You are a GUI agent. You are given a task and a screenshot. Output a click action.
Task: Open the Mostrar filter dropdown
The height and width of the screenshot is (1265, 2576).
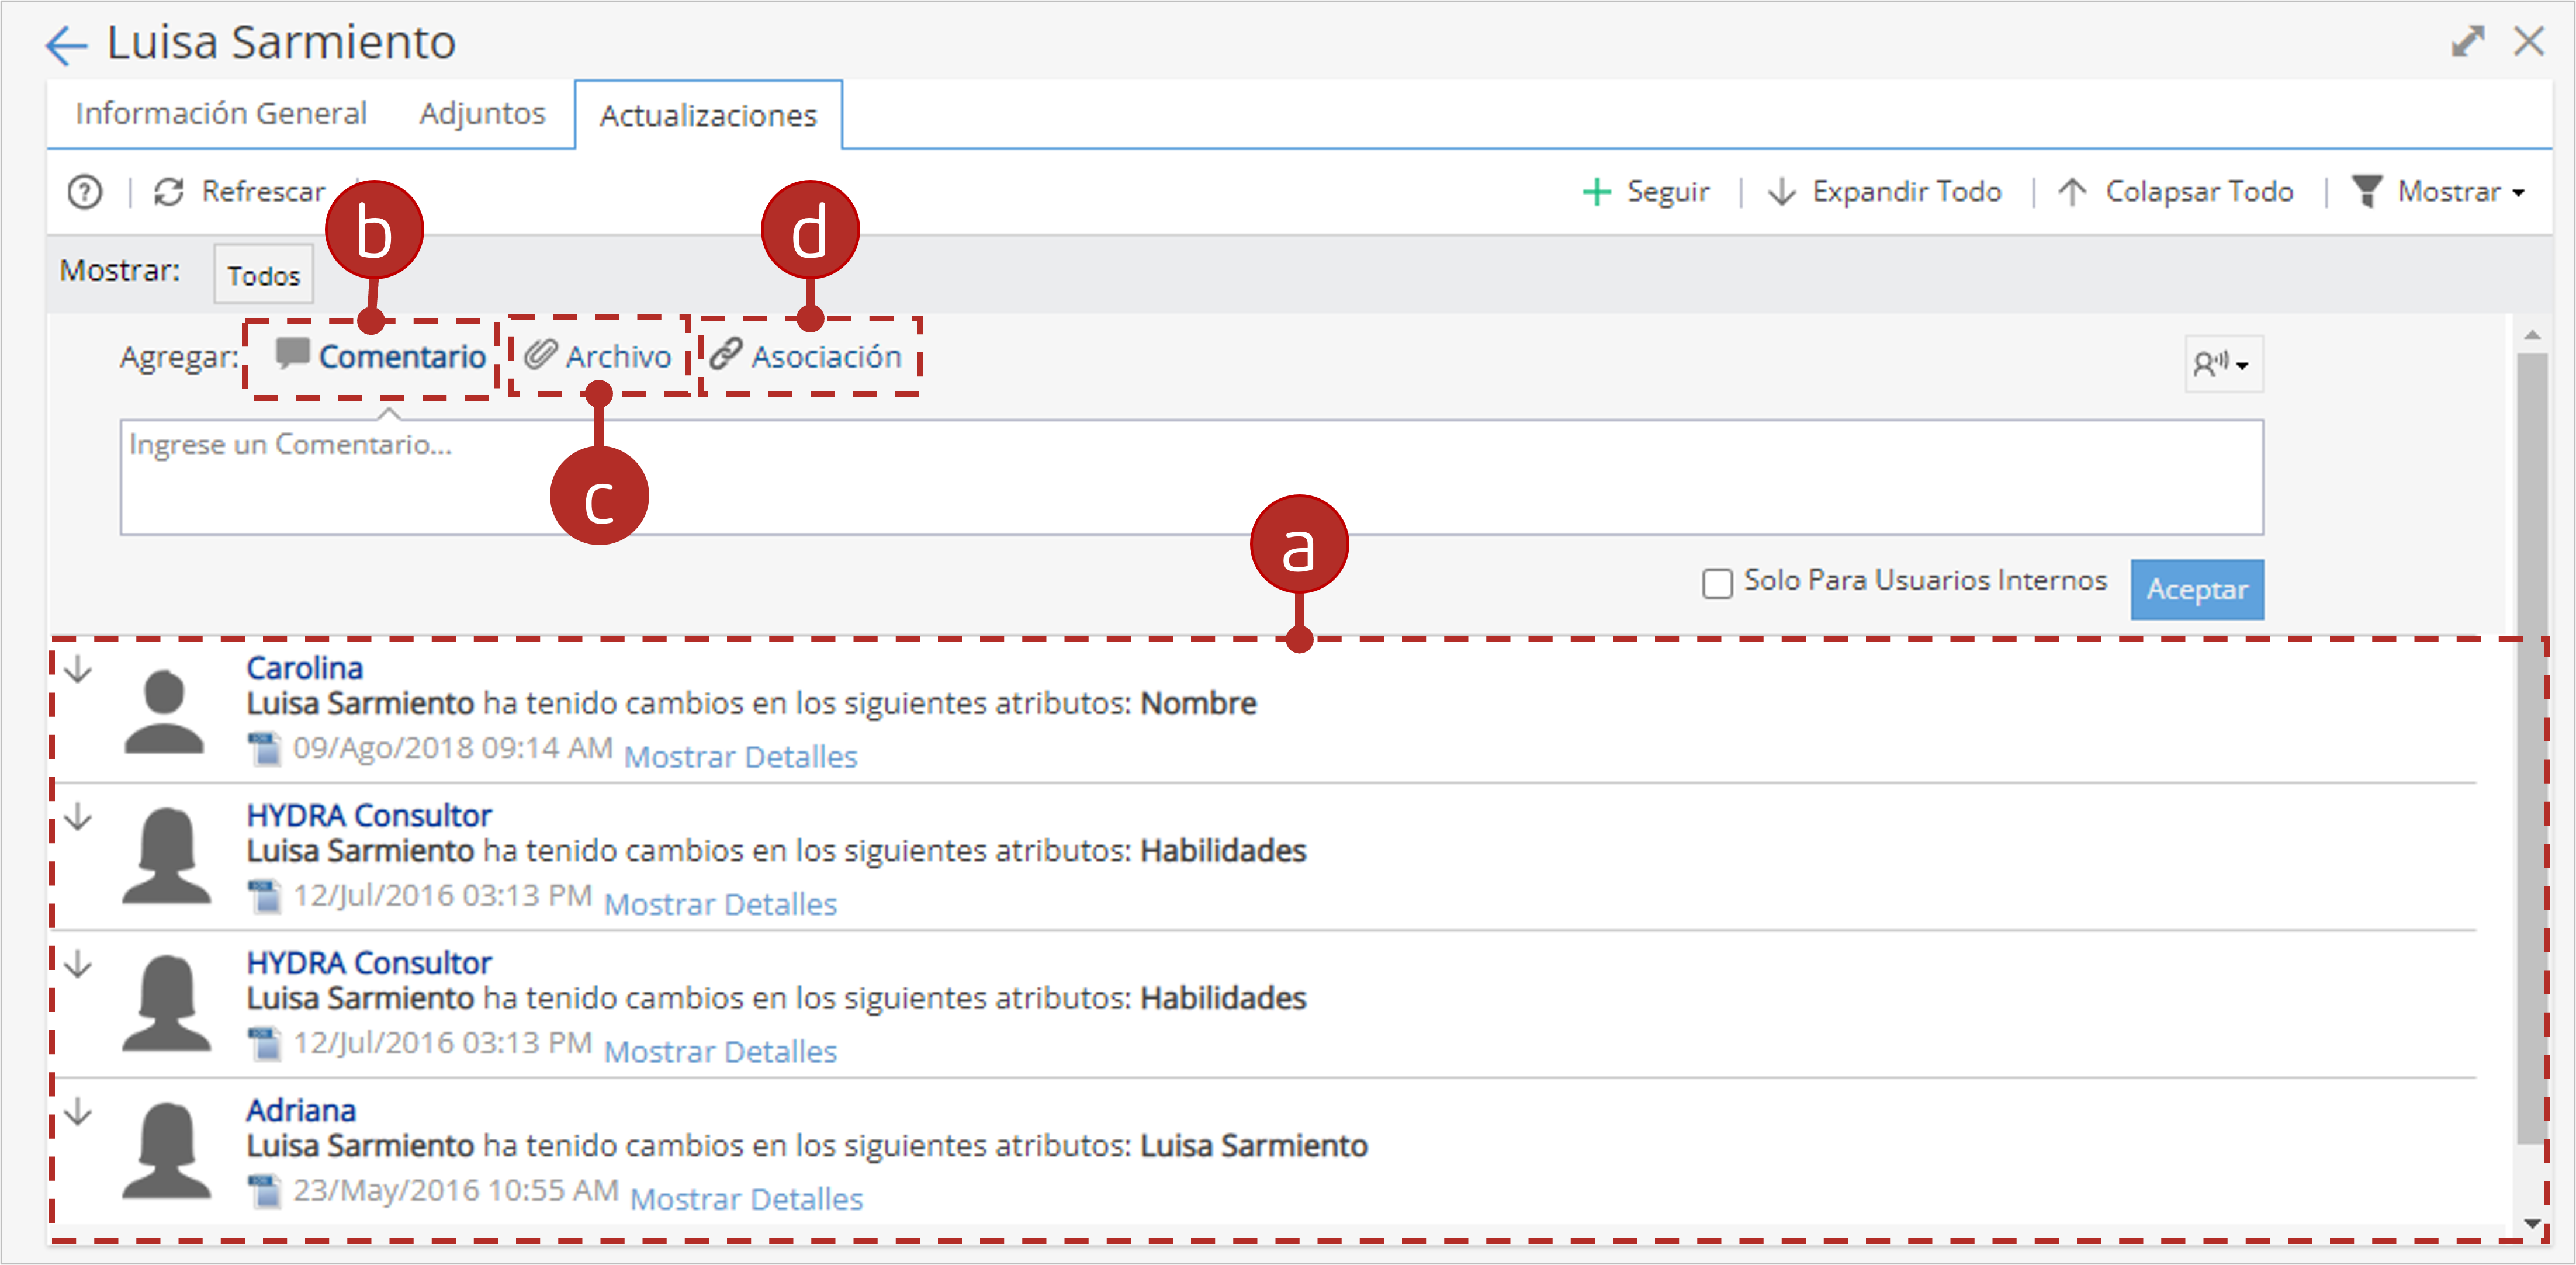tap(2437, 191)
